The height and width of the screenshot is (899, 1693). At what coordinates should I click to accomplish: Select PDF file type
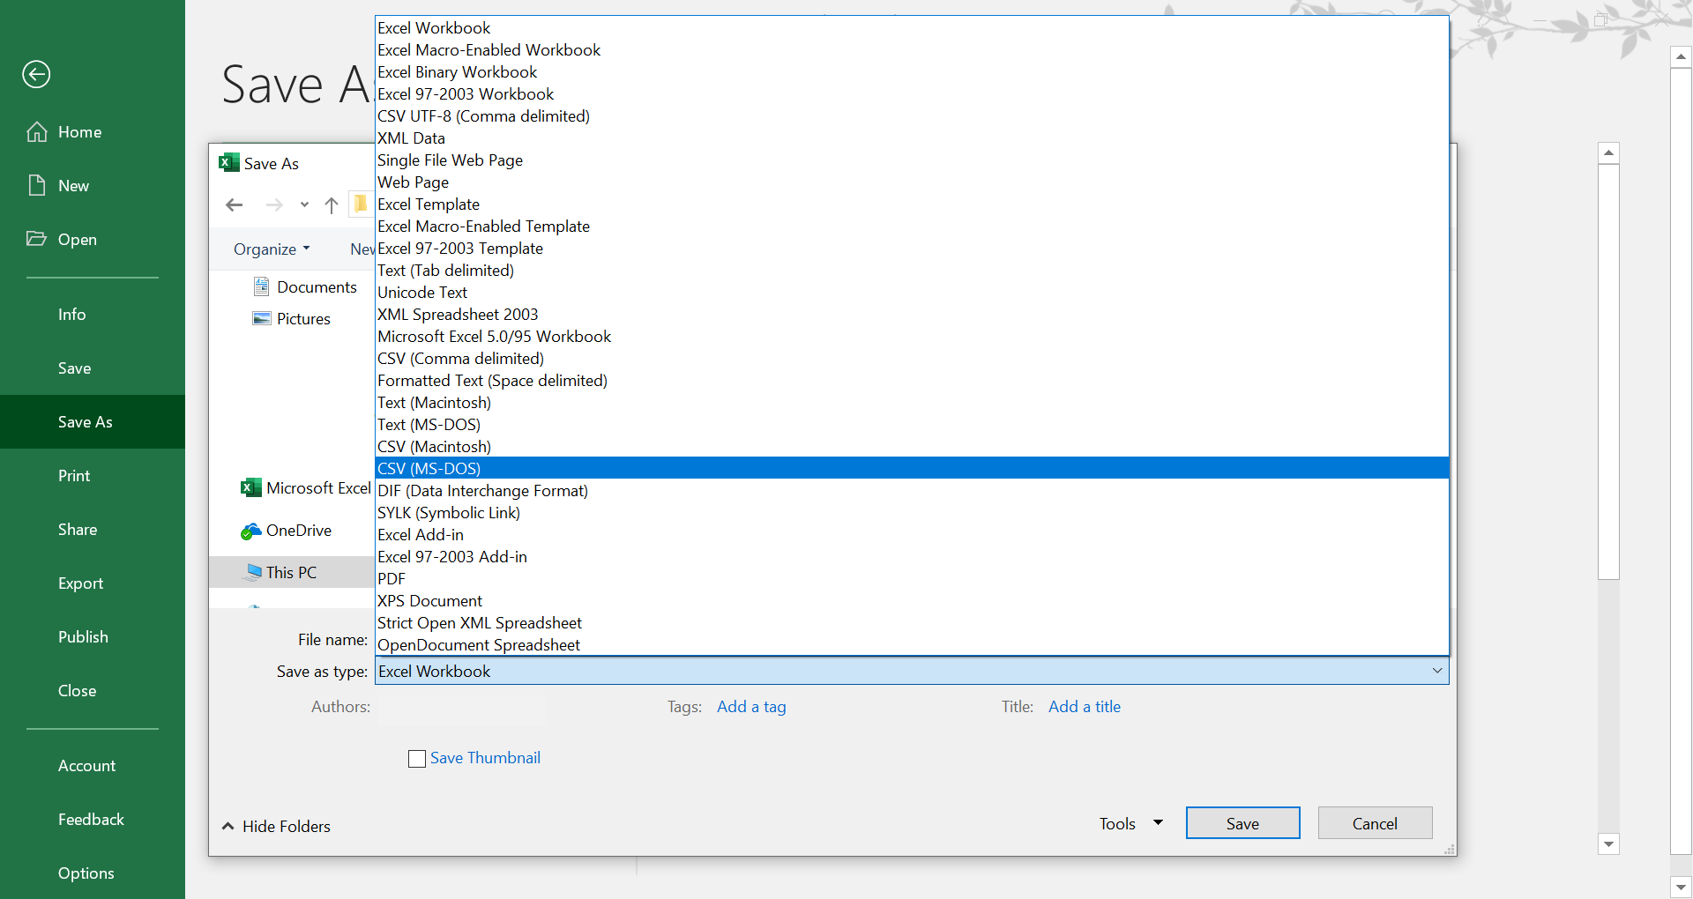click(912, 578)
